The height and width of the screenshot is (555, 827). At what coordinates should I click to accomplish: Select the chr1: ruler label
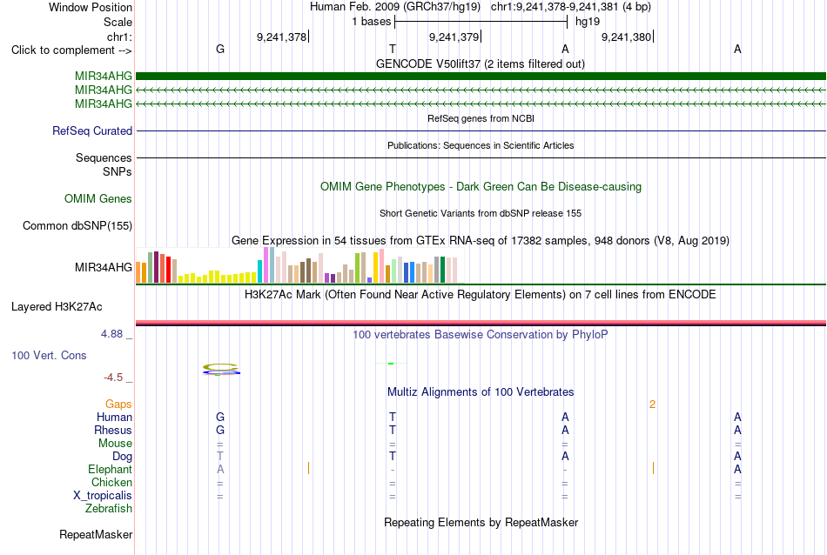[119, 37]
